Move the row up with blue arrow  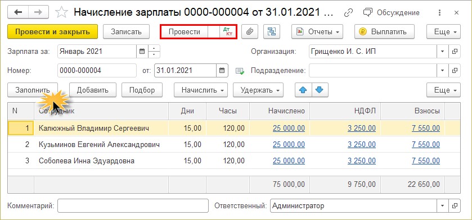pos(303,90)
